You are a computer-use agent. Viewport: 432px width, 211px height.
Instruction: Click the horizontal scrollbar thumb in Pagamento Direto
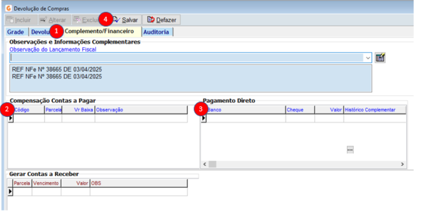(x=212, y=164)
